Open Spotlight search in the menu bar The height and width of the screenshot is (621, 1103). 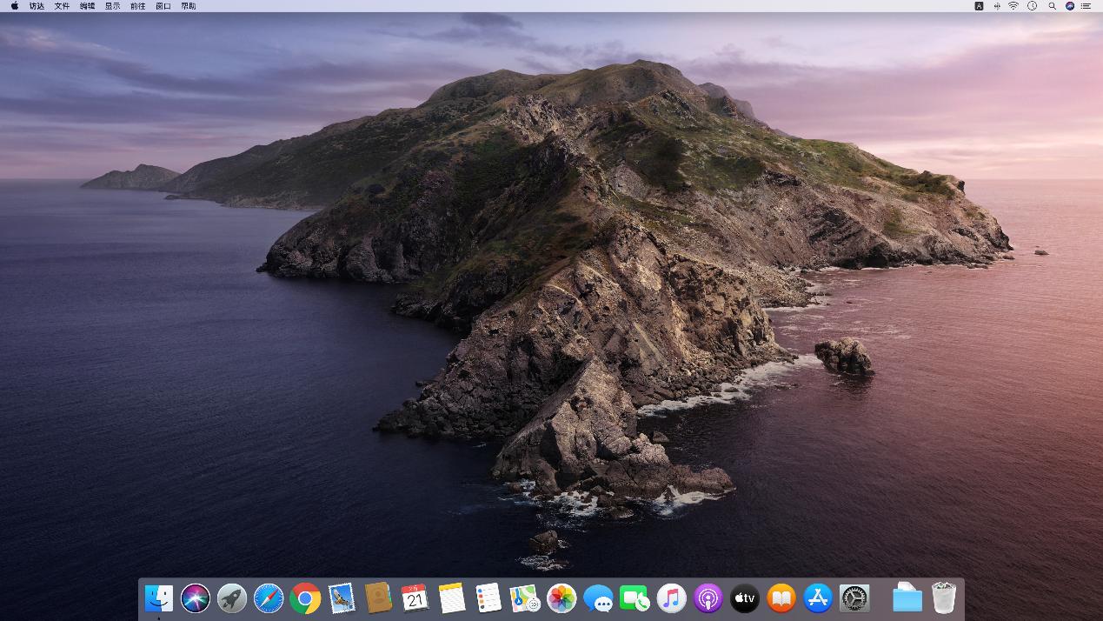pos(1051,6)
